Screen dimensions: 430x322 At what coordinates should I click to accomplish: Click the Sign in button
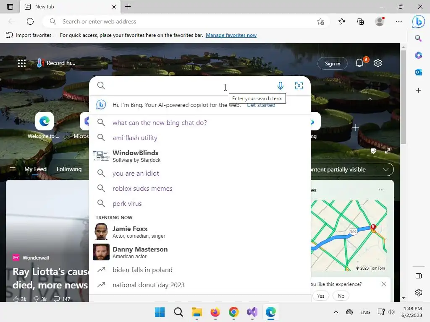tap(333, 64)
